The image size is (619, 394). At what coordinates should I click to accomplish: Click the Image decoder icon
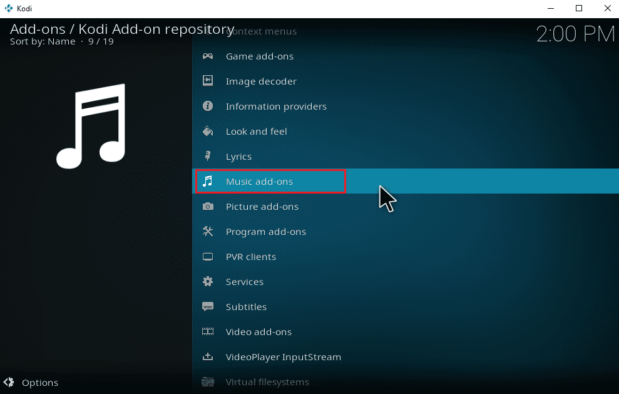(x=208, y=81)
